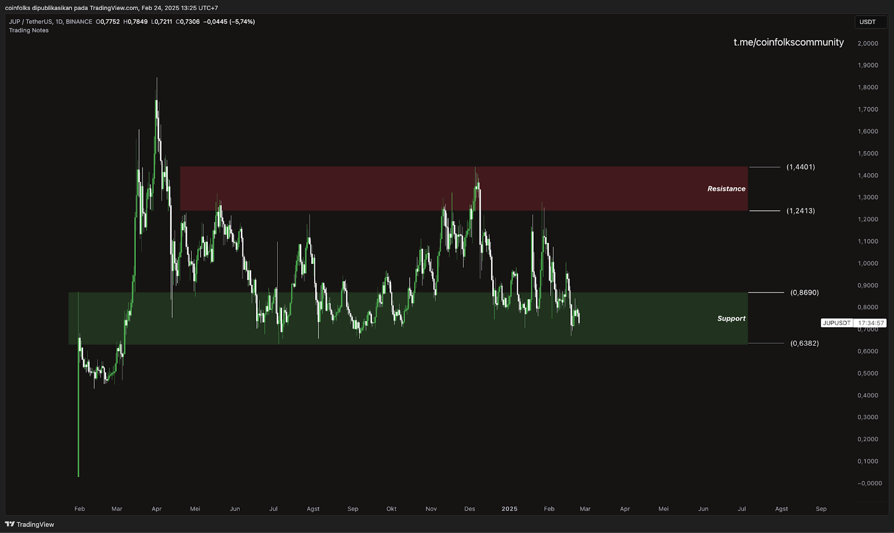Click the Sep label at far right of time axis
Screen dimensions: 894x533
pos(821,509)
